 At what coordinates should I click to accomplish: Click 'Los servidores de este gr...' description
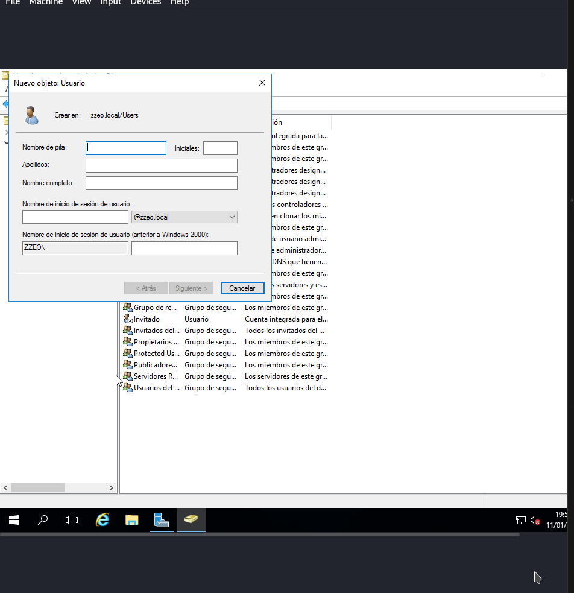286,376
